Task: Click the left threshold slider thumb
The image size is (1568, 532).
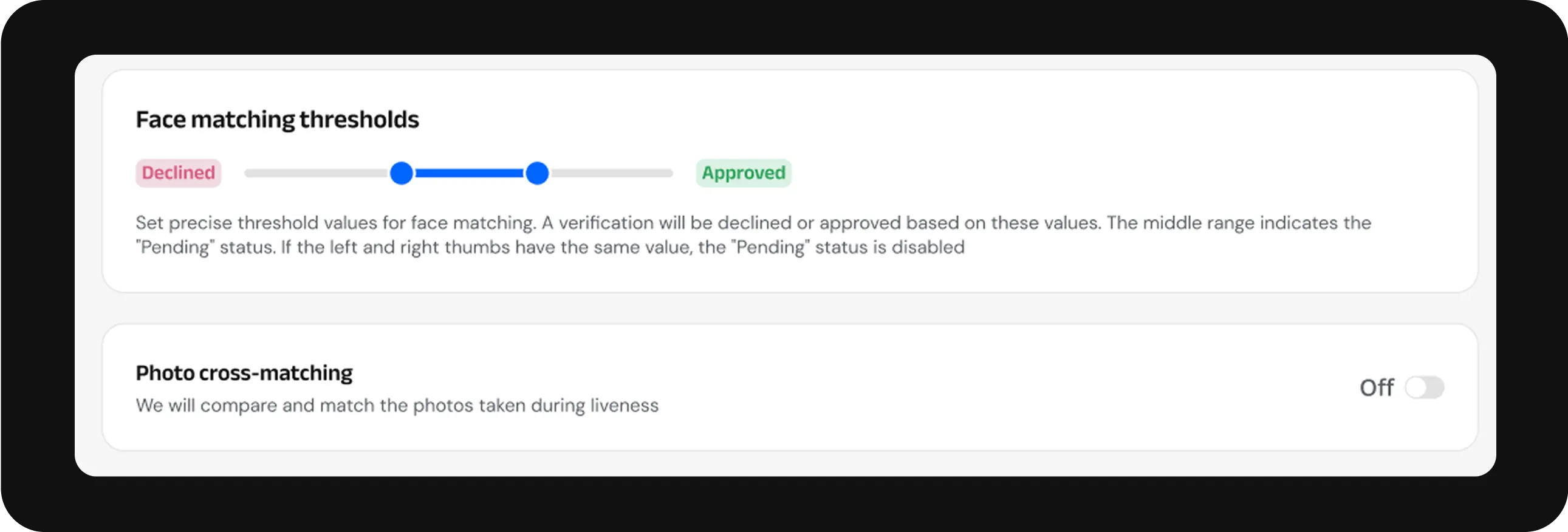Action: (x=402, y=174)
